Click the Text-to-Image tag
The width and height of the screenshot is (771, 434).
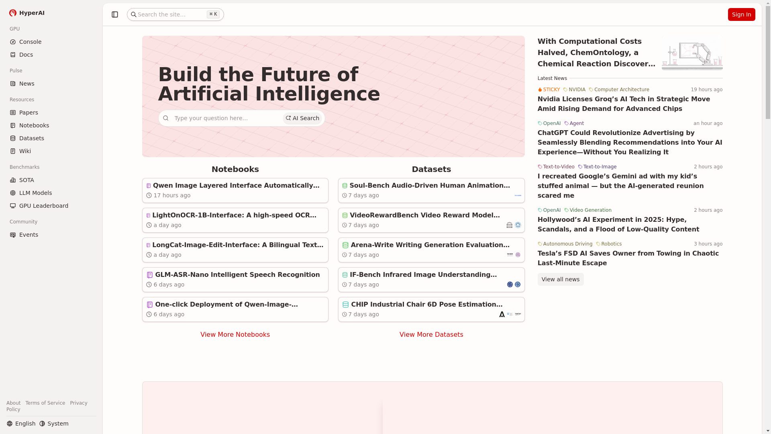pos(597,167)
